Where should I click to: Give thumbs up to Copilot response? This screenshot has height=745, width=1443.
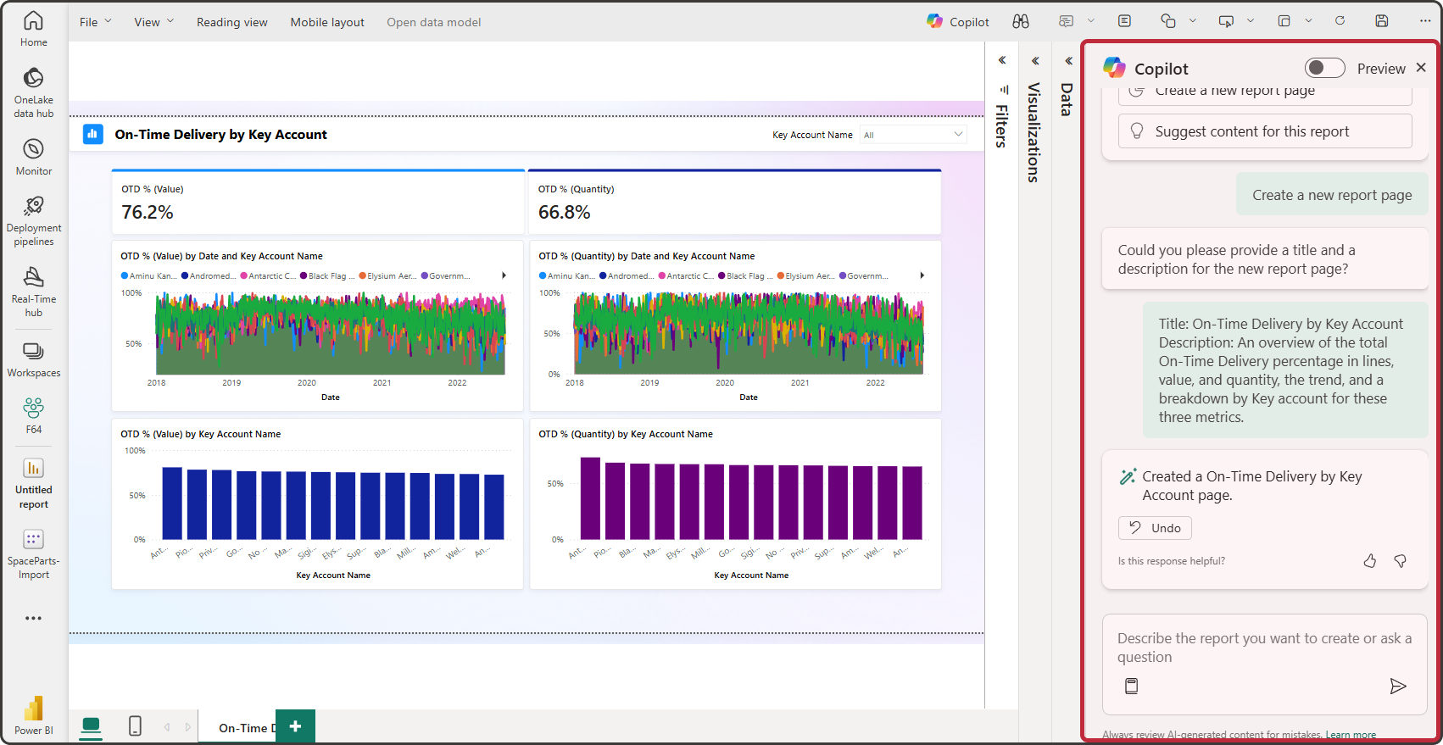coord(1370,561)
